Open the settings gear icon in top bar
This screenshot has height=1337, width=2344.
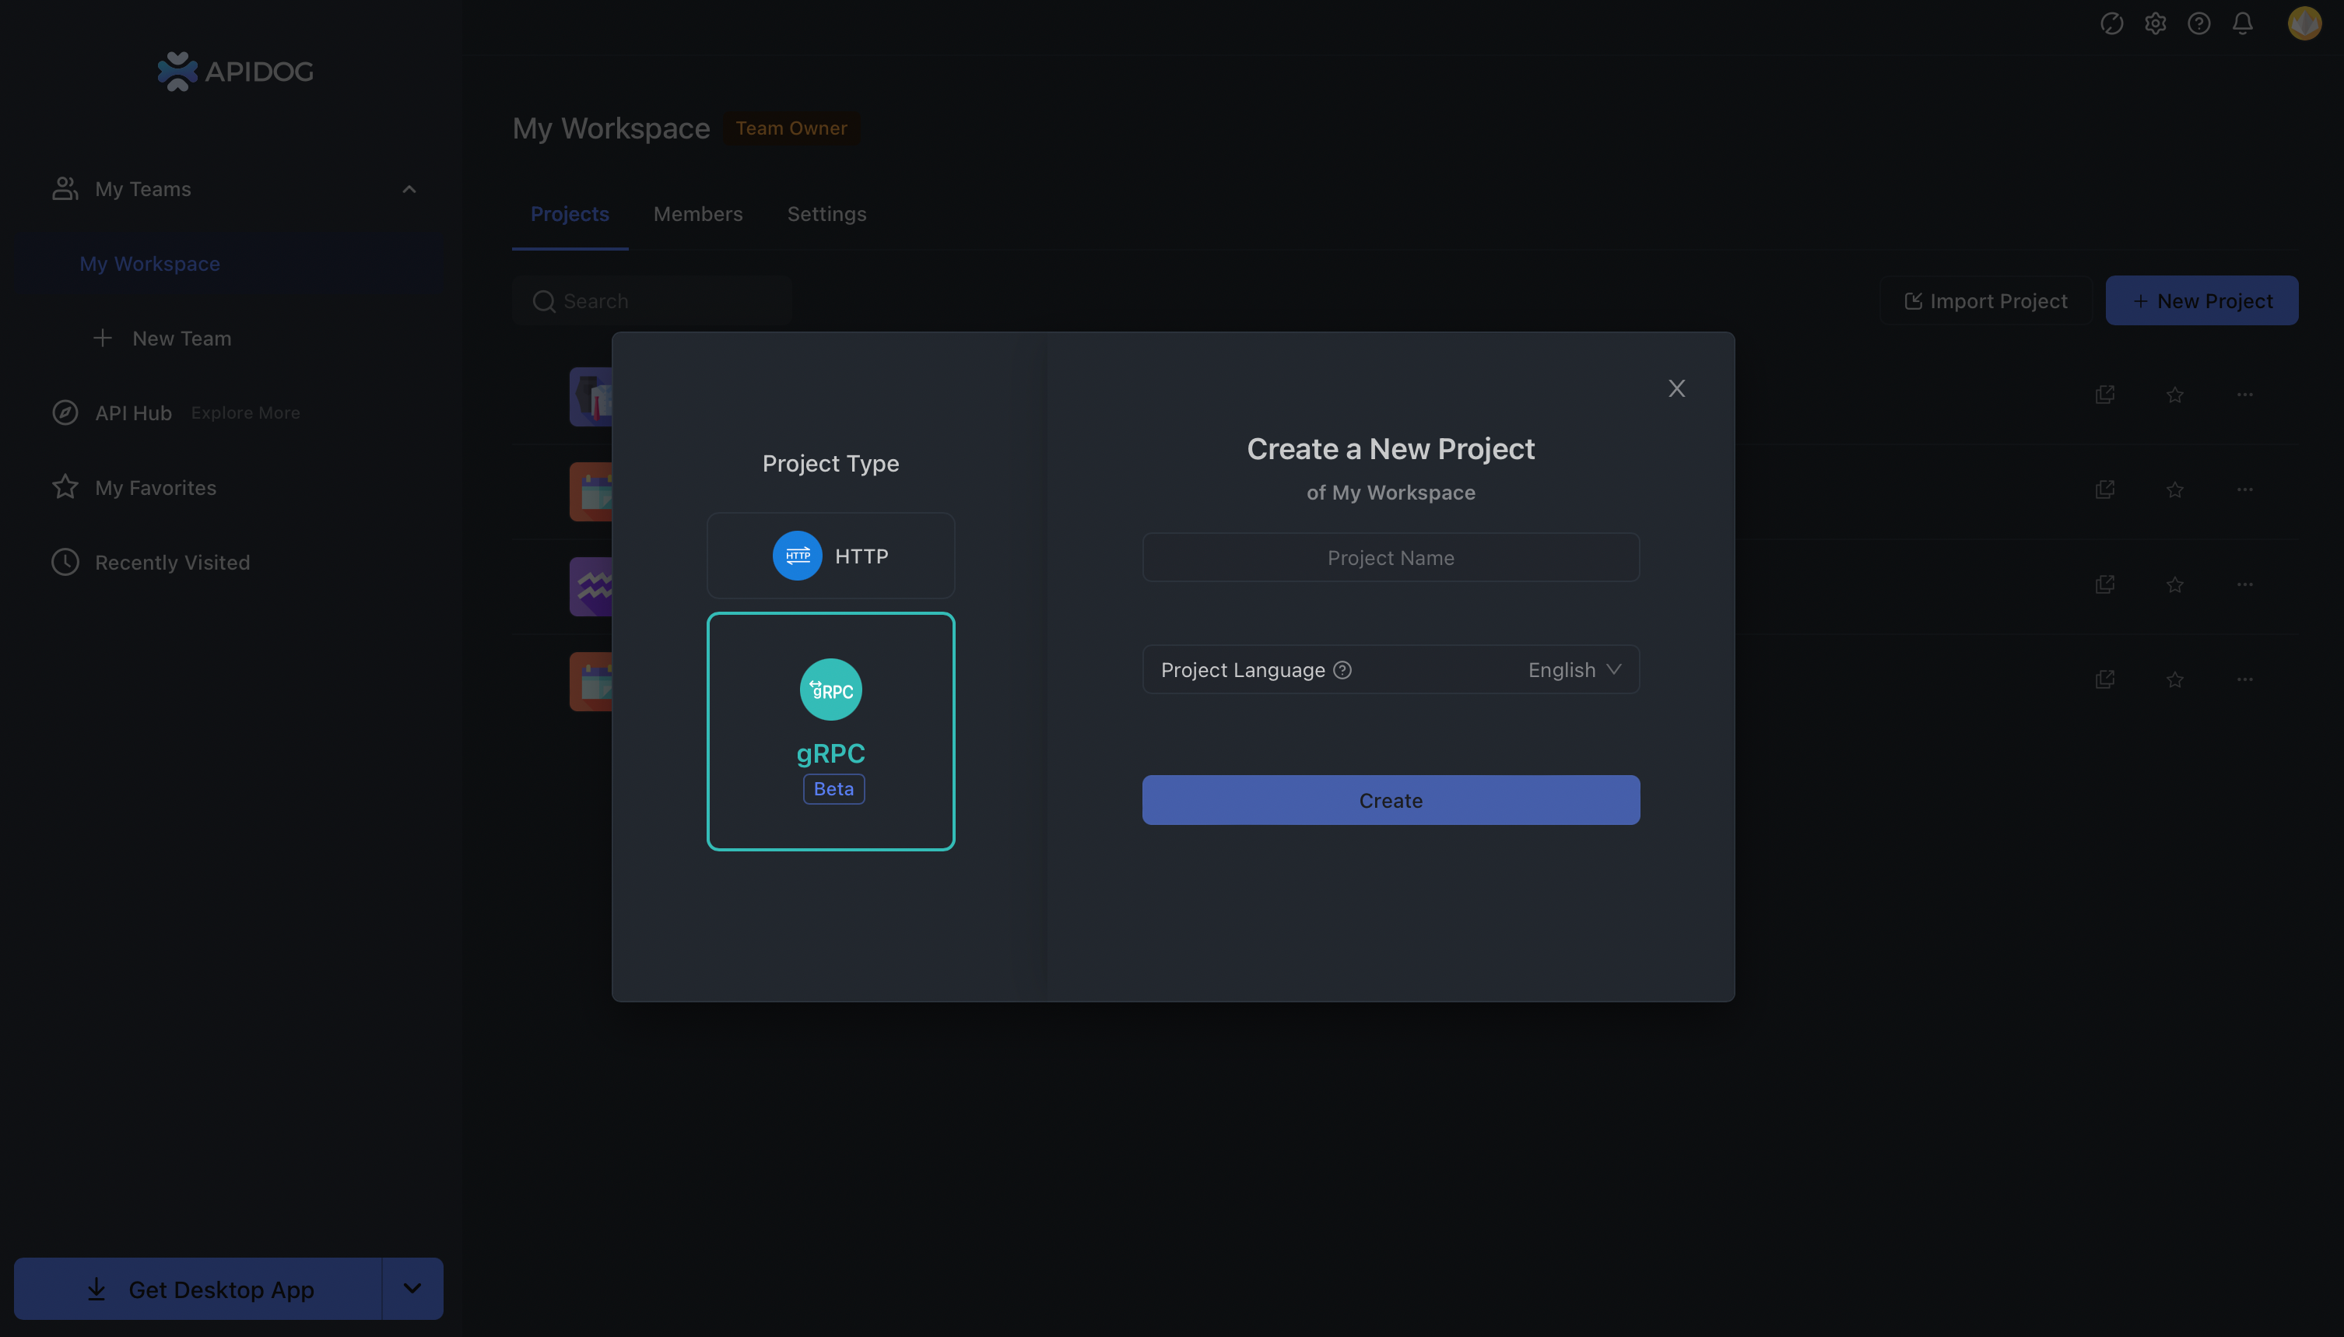(x=2155, y=23)
